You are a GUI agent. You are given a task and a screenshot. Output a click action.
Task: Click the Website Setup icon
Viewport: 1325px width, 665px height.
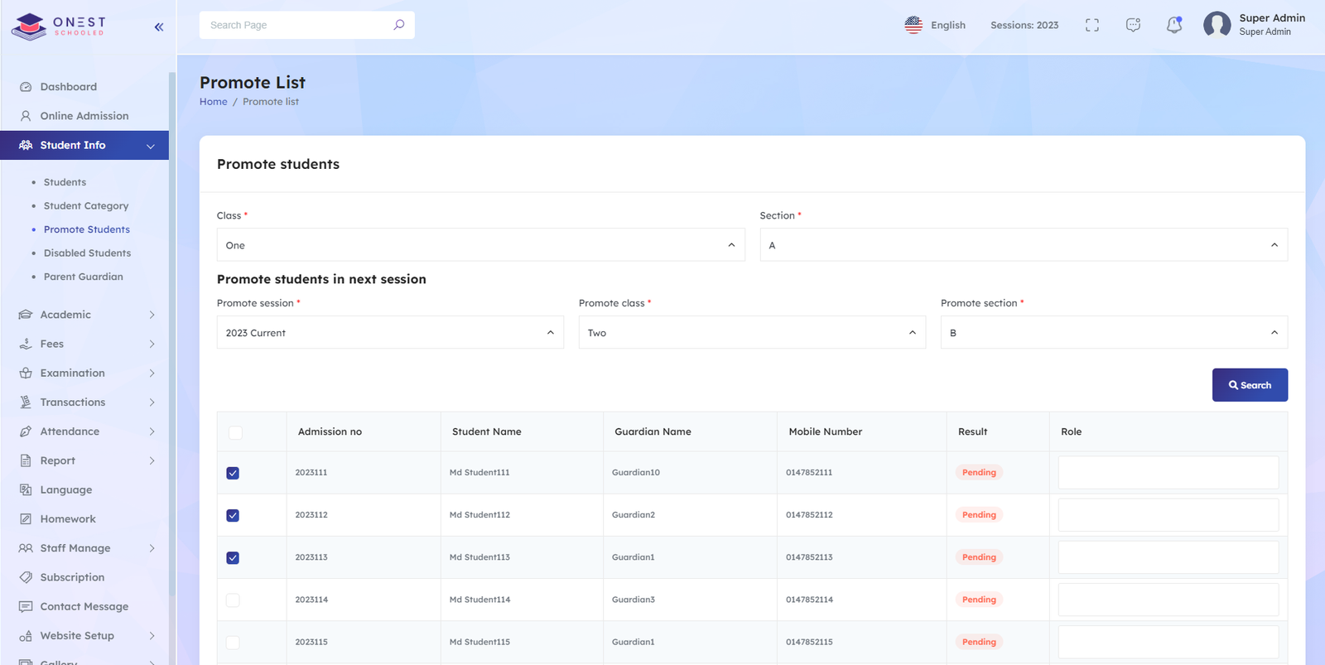click(x=26, y=636)
